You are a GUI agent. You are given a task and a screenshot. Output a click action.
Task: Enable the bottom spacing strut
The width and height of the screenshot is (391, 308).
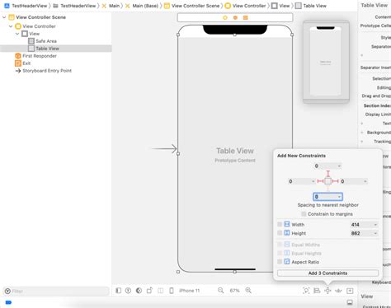pos(327,188)
